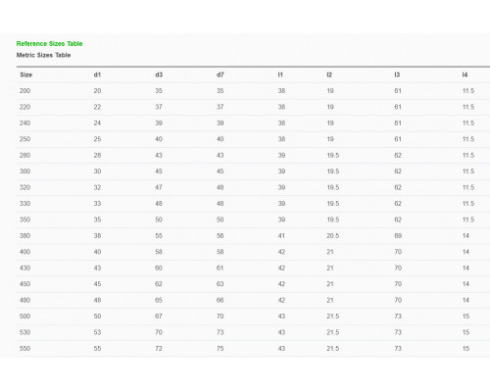
Task: Click the size 250 row label
Action: (24, 139)
